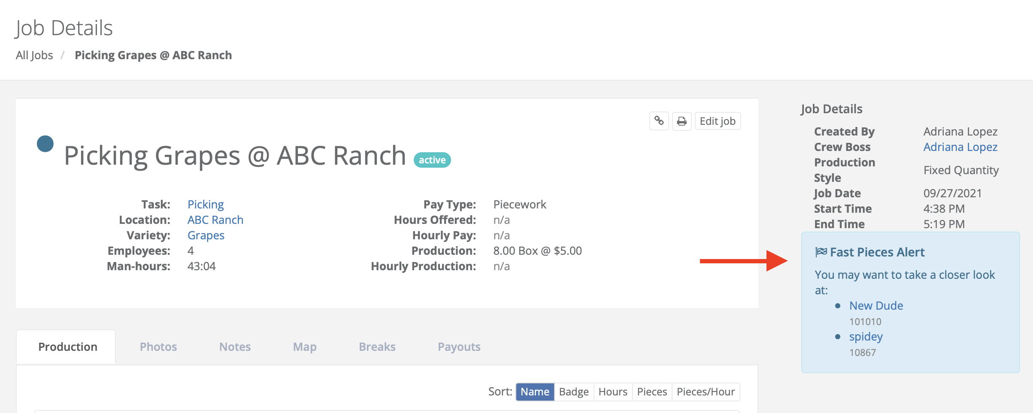1033x413 pixels.
Task: Click the Employees count 4
Action: tap(191, 250)
